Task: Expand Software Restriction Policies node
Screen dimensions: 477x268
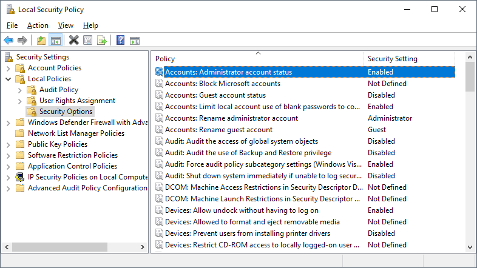Action: (x=8, y=156)
